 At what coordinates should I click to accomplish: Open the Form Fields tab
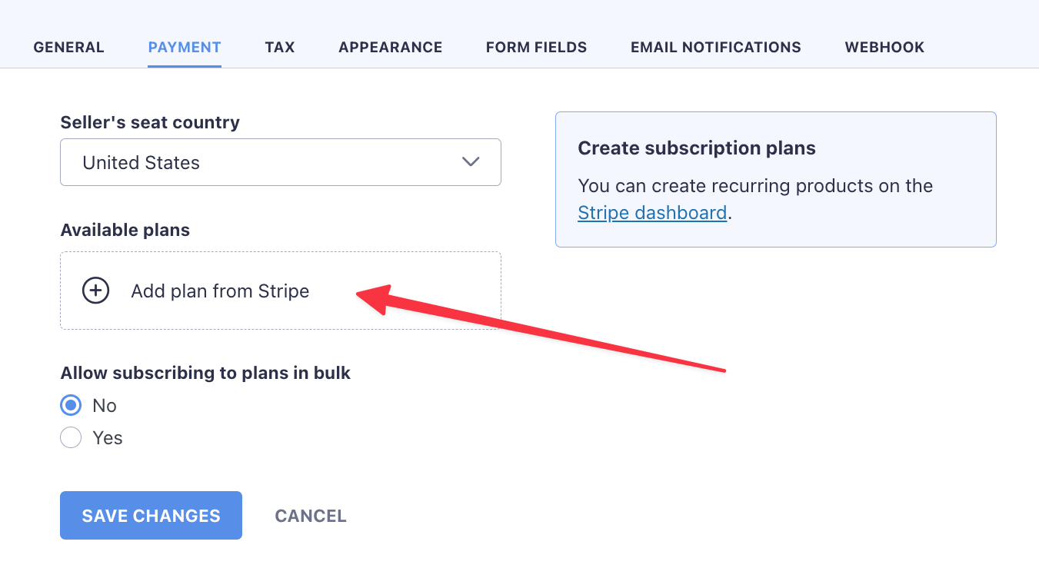pos(536,48)
